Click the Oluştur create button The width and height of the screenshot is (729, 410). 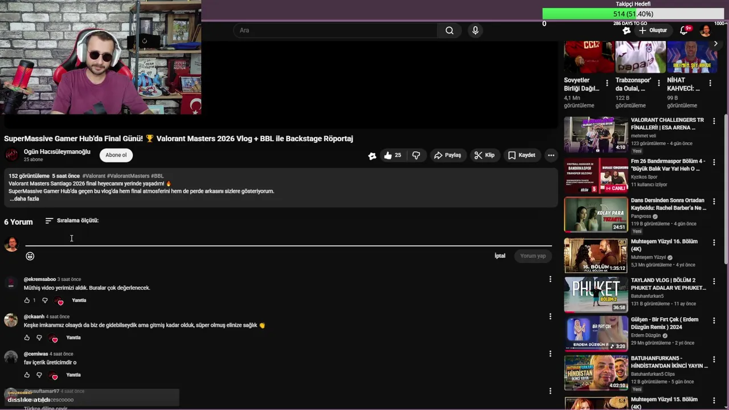click(x=653, y=30)
